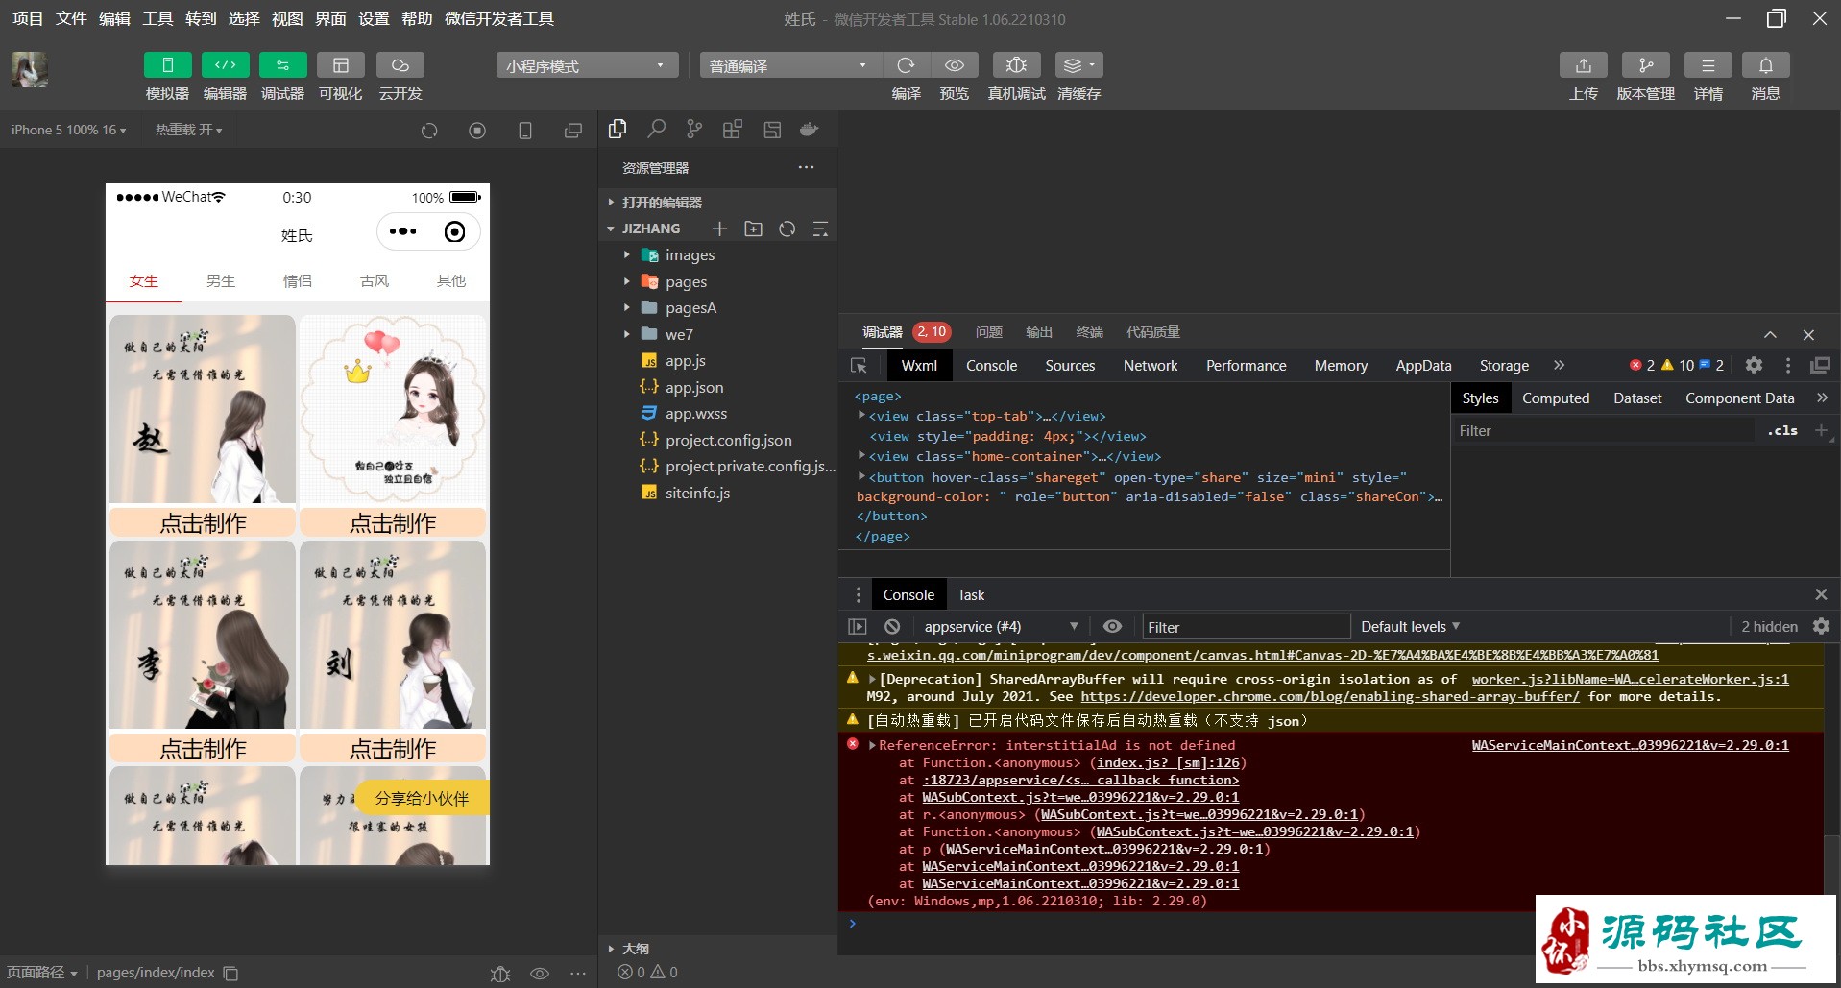Expand the 打开的编辑器 section
Screen dimensions: 1841x988
pyautogui.click(x=661, y=203)
